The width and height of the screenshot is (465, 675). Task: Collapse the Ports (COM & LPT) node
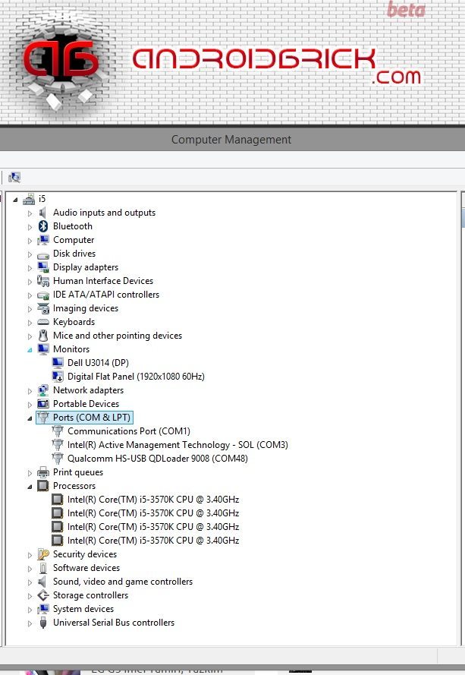coord(30,418)
